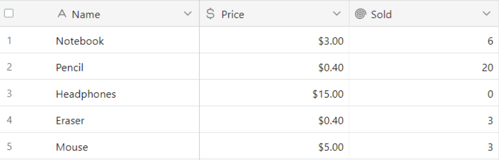Click the Sold column header label
499x160 pixels.
click(381, 14)
